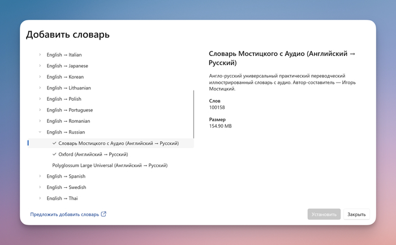Expand the English → Spanish chevron
The width and height of the screenshot is (396, 245).
click(40, 177)
